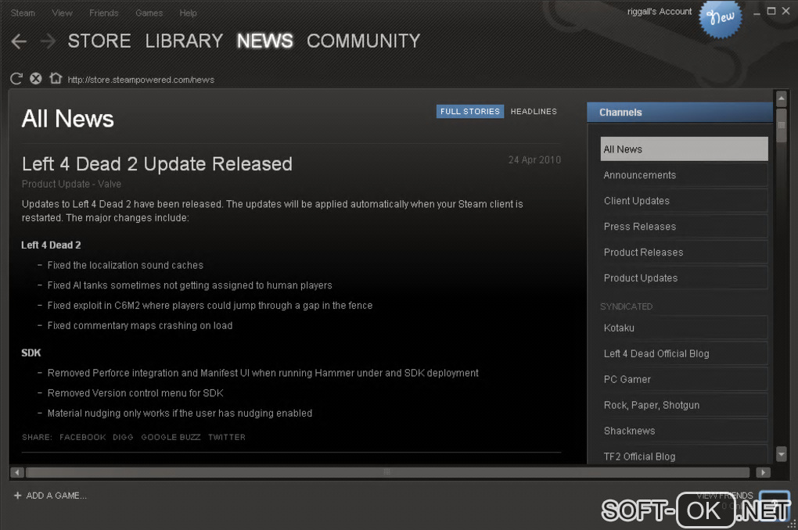798x530 pixels.
Task: Go to the home page icon
Action: pos(56,78)
